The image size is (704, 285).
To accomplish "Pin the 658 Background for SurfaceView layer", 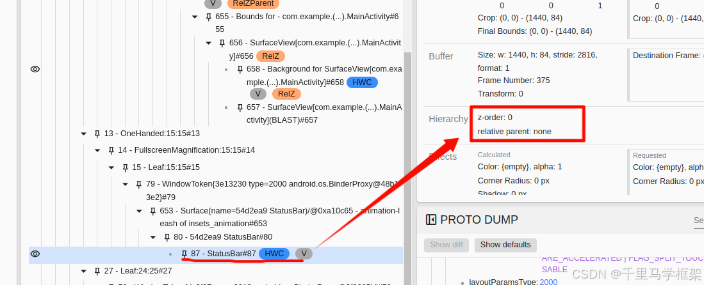I will [240, 70].
